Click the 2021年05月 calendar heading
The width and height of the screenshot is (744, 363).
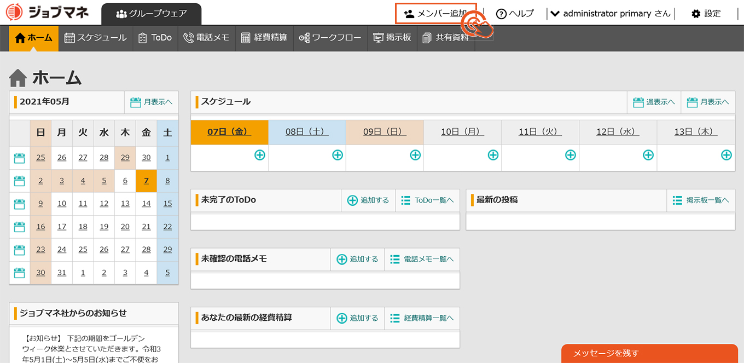[45, 102]
